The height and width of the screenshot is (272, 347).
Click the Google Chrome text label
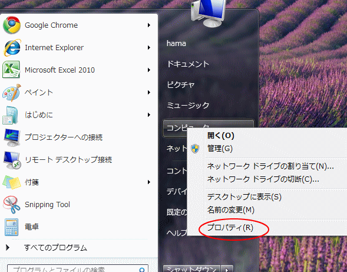(x=51, y=25)
